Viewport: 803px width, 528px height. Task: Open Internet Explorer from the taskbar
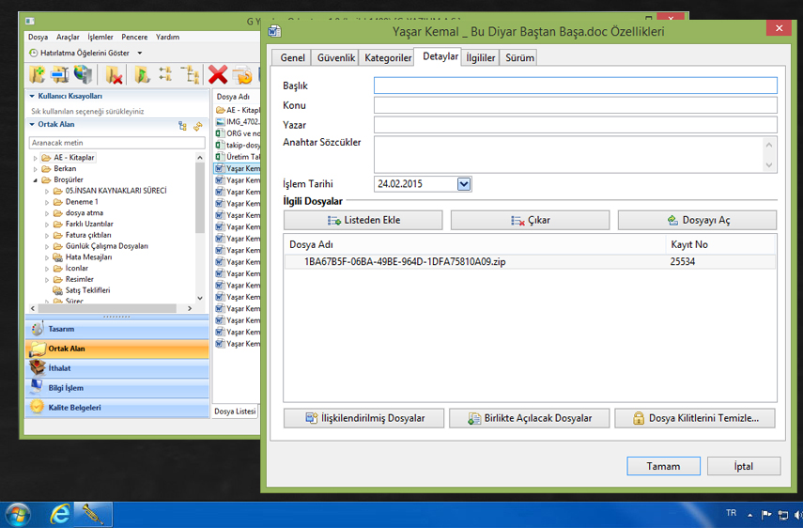(x=61, y=514)
